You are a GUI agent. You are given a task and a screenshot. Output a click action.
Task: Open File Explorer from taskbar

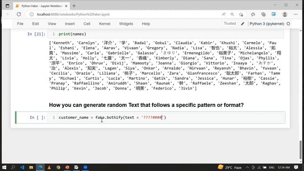31,167
